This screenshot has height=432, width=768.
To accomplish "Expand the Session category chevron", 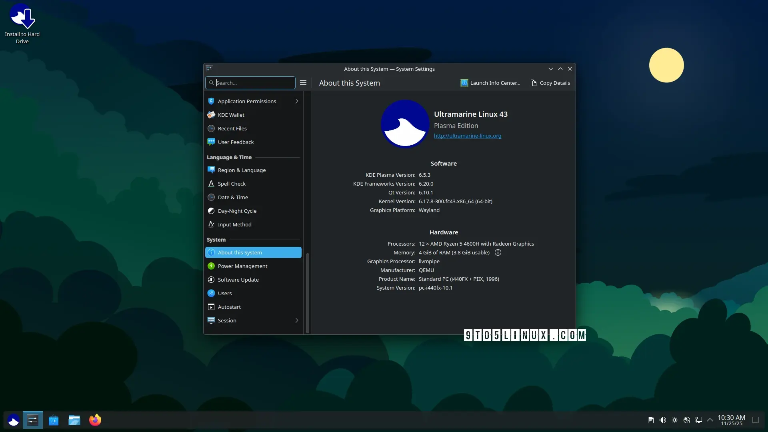I will coord(297,320).
